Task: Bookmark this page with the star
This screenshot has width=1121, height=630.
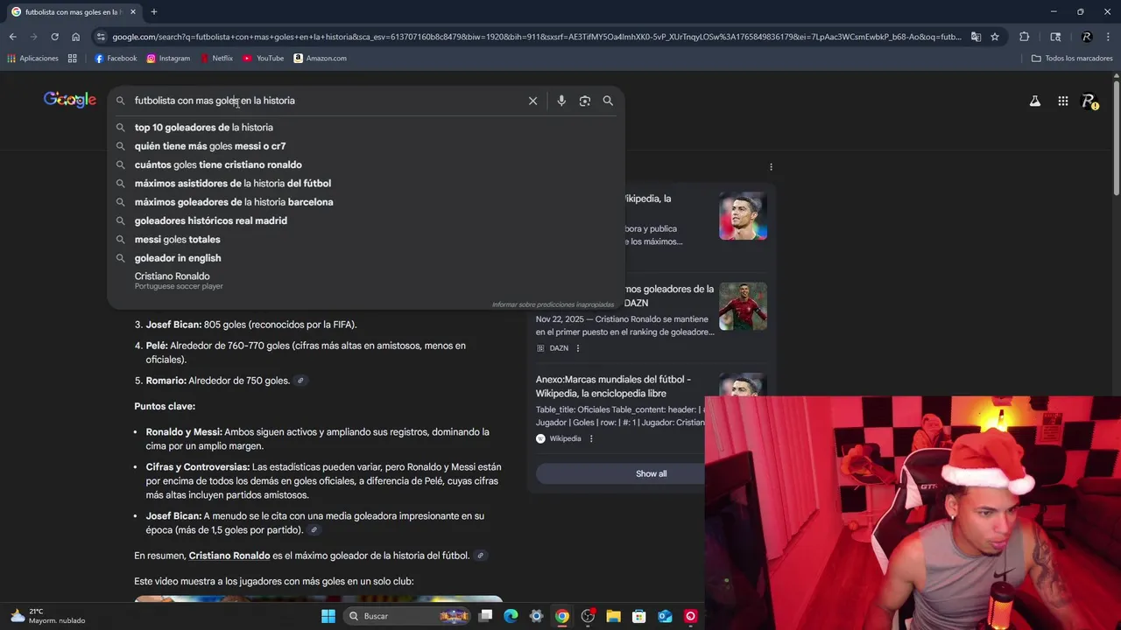Action: 995,37
